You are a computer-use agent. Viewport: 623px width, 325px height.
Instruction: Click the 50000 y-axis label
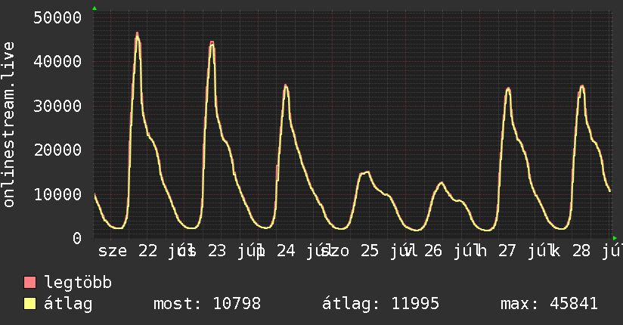pos(57,17)
